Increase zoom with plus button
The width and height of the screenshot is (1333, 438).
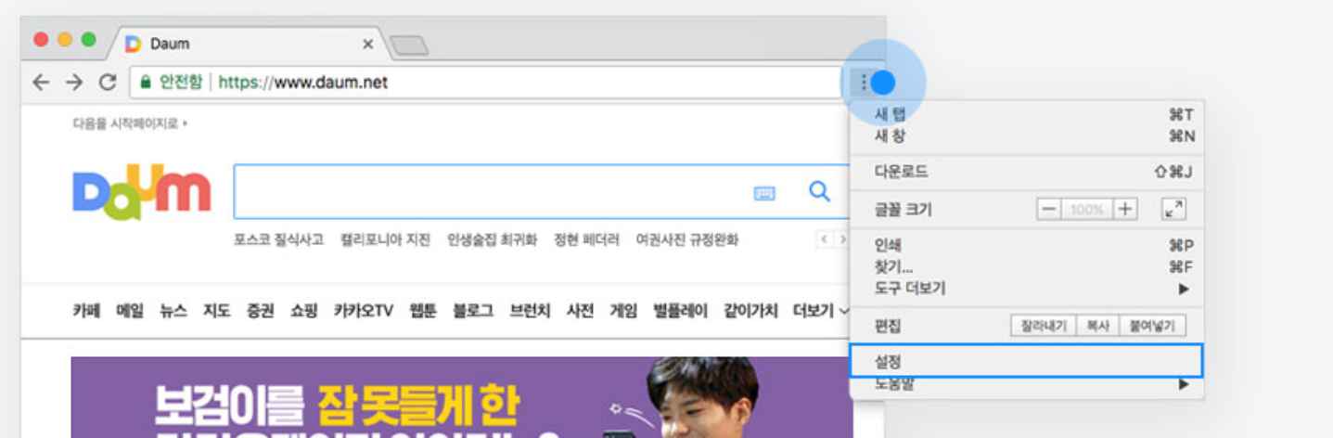pyautogui.click(x=1125, y=210)
